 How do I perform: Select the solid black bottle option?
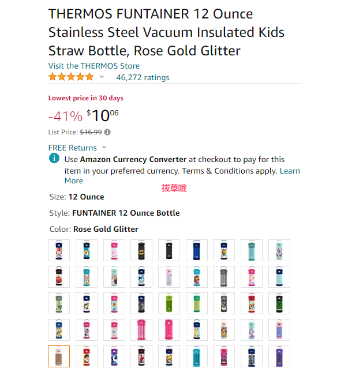pos(169,250)
